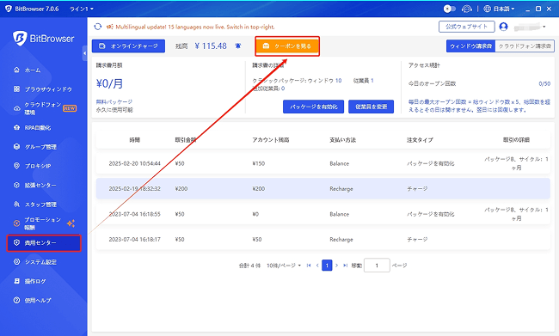
Task: Click the support headset icon in title bar
Action: 467,9
